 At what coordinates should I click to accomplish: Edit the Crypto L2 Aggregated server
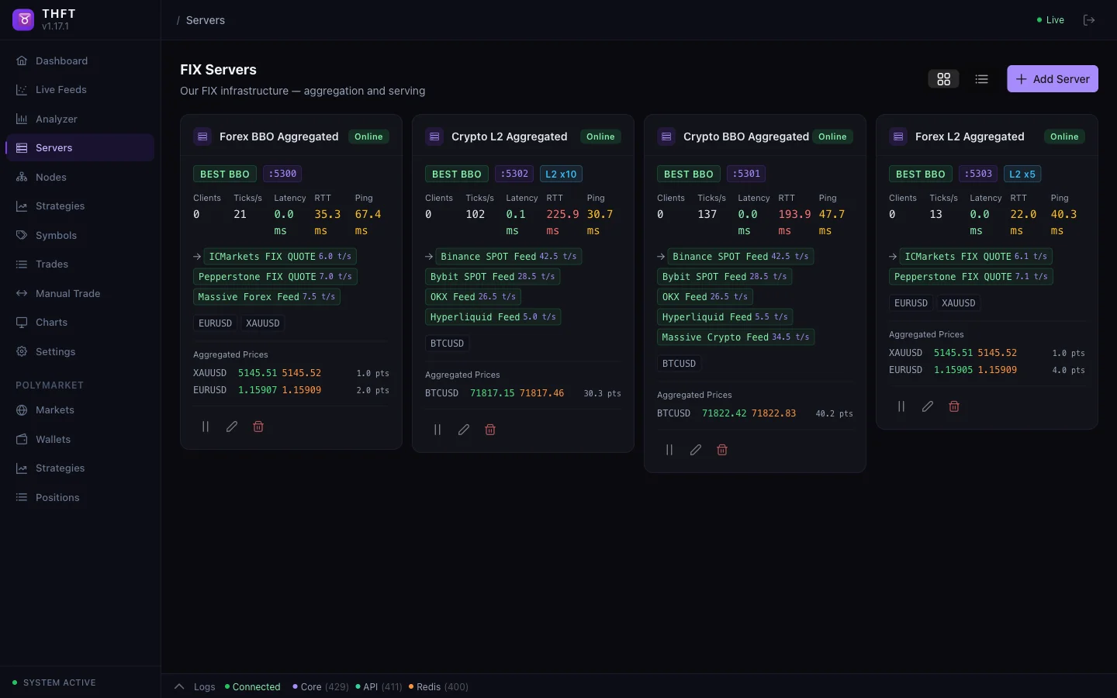tap(464, 430)
